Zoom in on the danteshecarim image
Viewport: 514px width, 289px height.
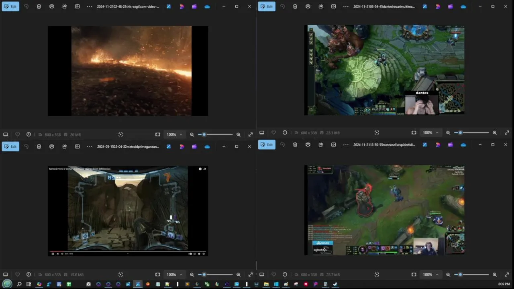(x=495, y=132)
